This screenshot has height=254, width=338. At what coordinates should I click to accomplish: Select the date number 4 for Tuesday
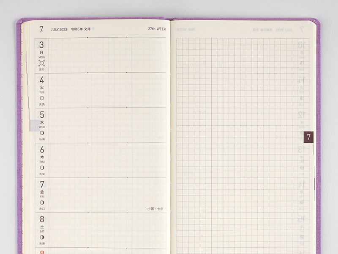click(42, 80)
